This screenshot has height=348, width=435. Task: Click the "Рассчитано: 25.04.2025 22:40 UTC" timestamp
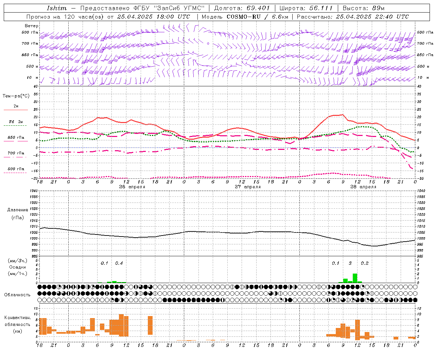click(x=353, y=17)
